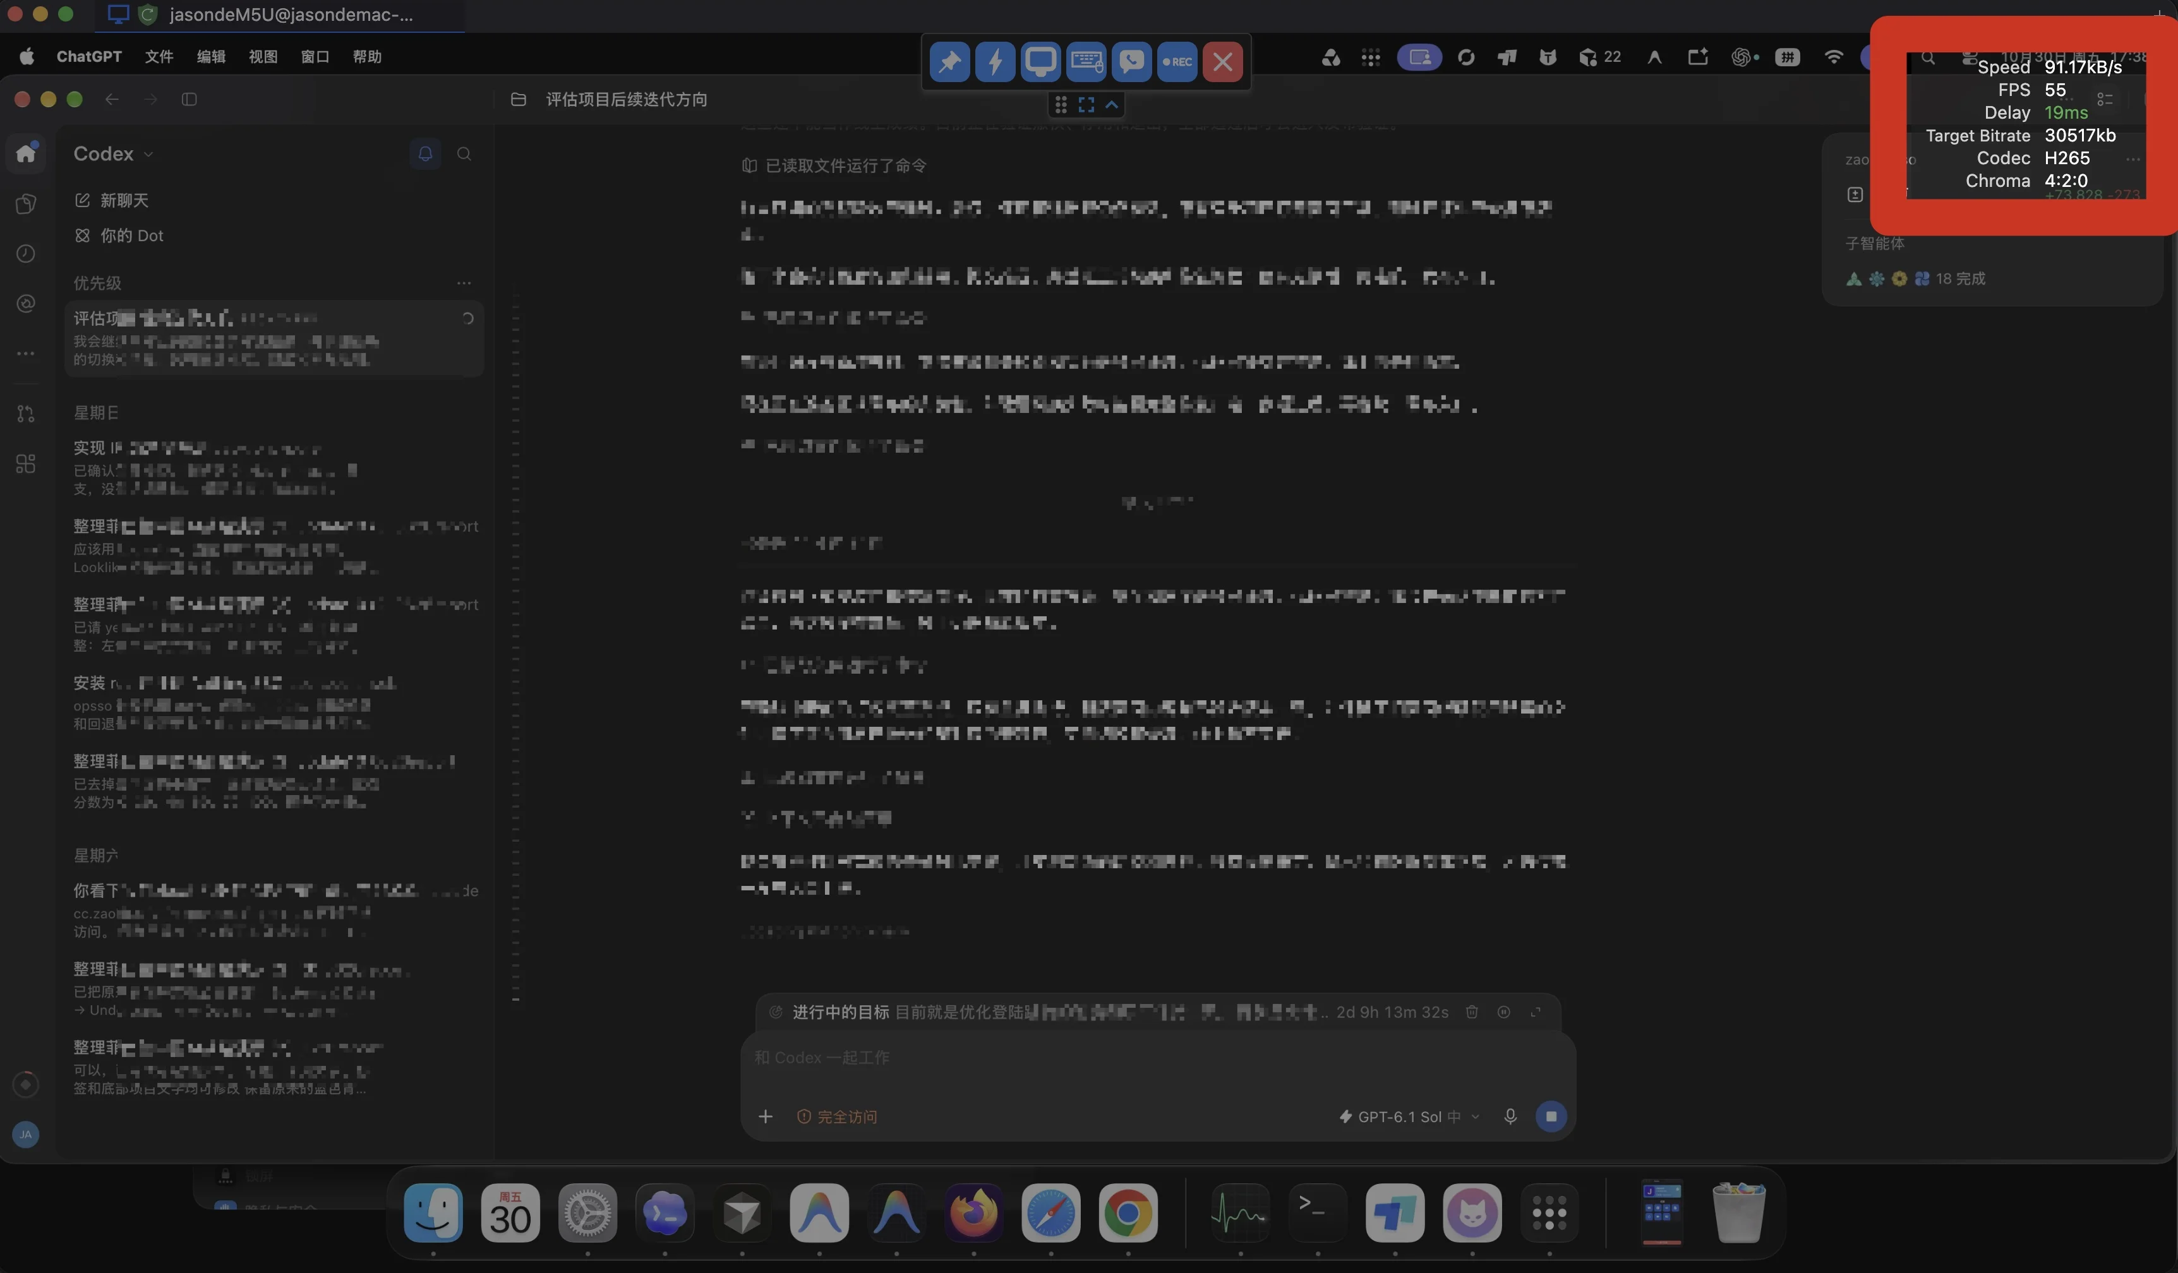This screenshot has height=1273, width=2178.
Task: Open the 窗口 menu
Action: point(315,57)
